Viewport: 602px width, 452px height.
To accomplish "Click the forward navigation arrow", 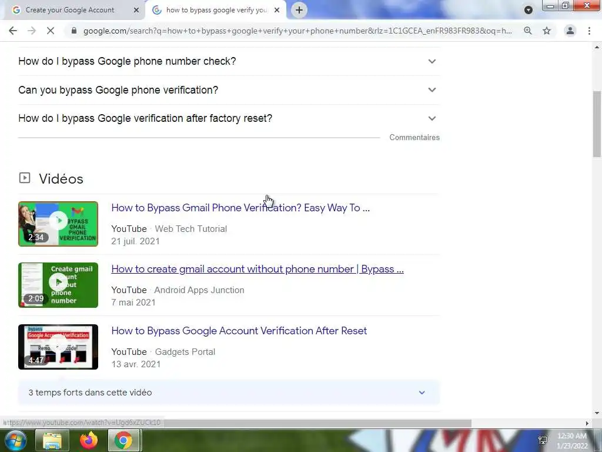I will [32, 31].
